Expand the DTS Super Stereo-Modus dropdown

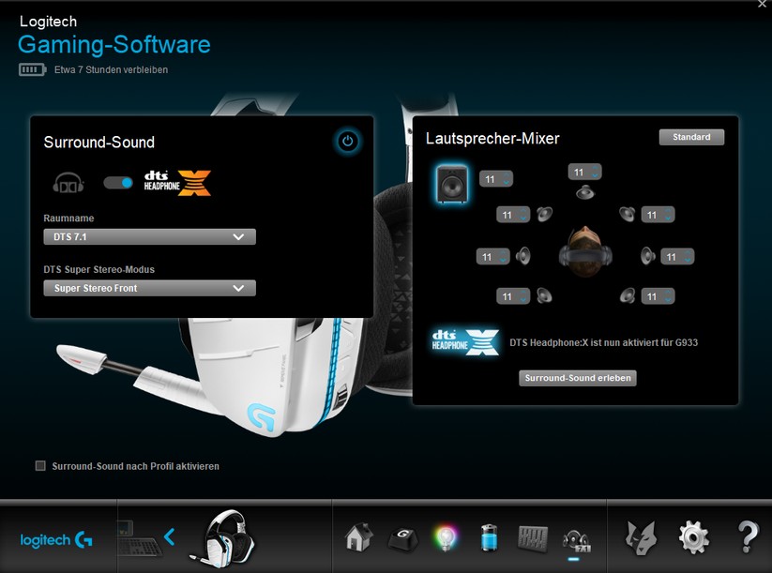pos(149,289)
